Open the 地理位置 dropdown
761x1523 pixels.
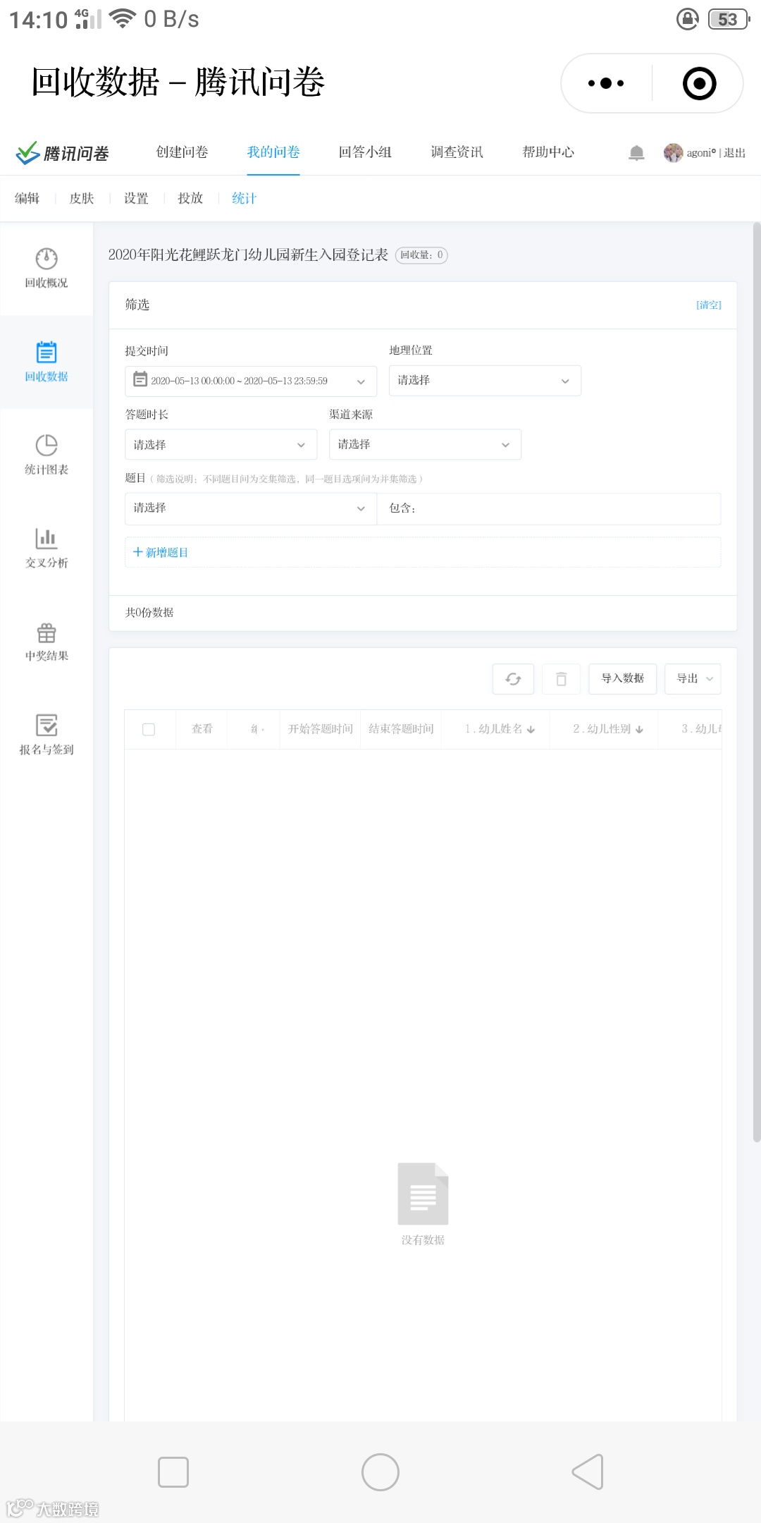tap(485, 381)
